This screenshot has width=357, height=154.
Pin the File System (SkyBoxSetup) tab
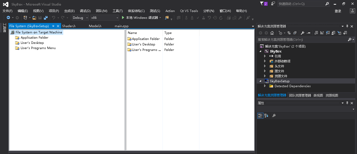[53, 26]
